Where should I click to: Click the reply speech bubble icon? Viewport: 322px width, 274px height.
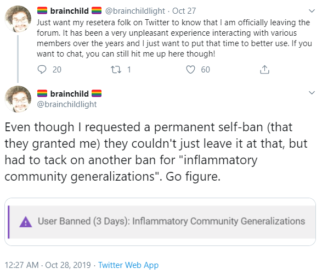[42, 70]
